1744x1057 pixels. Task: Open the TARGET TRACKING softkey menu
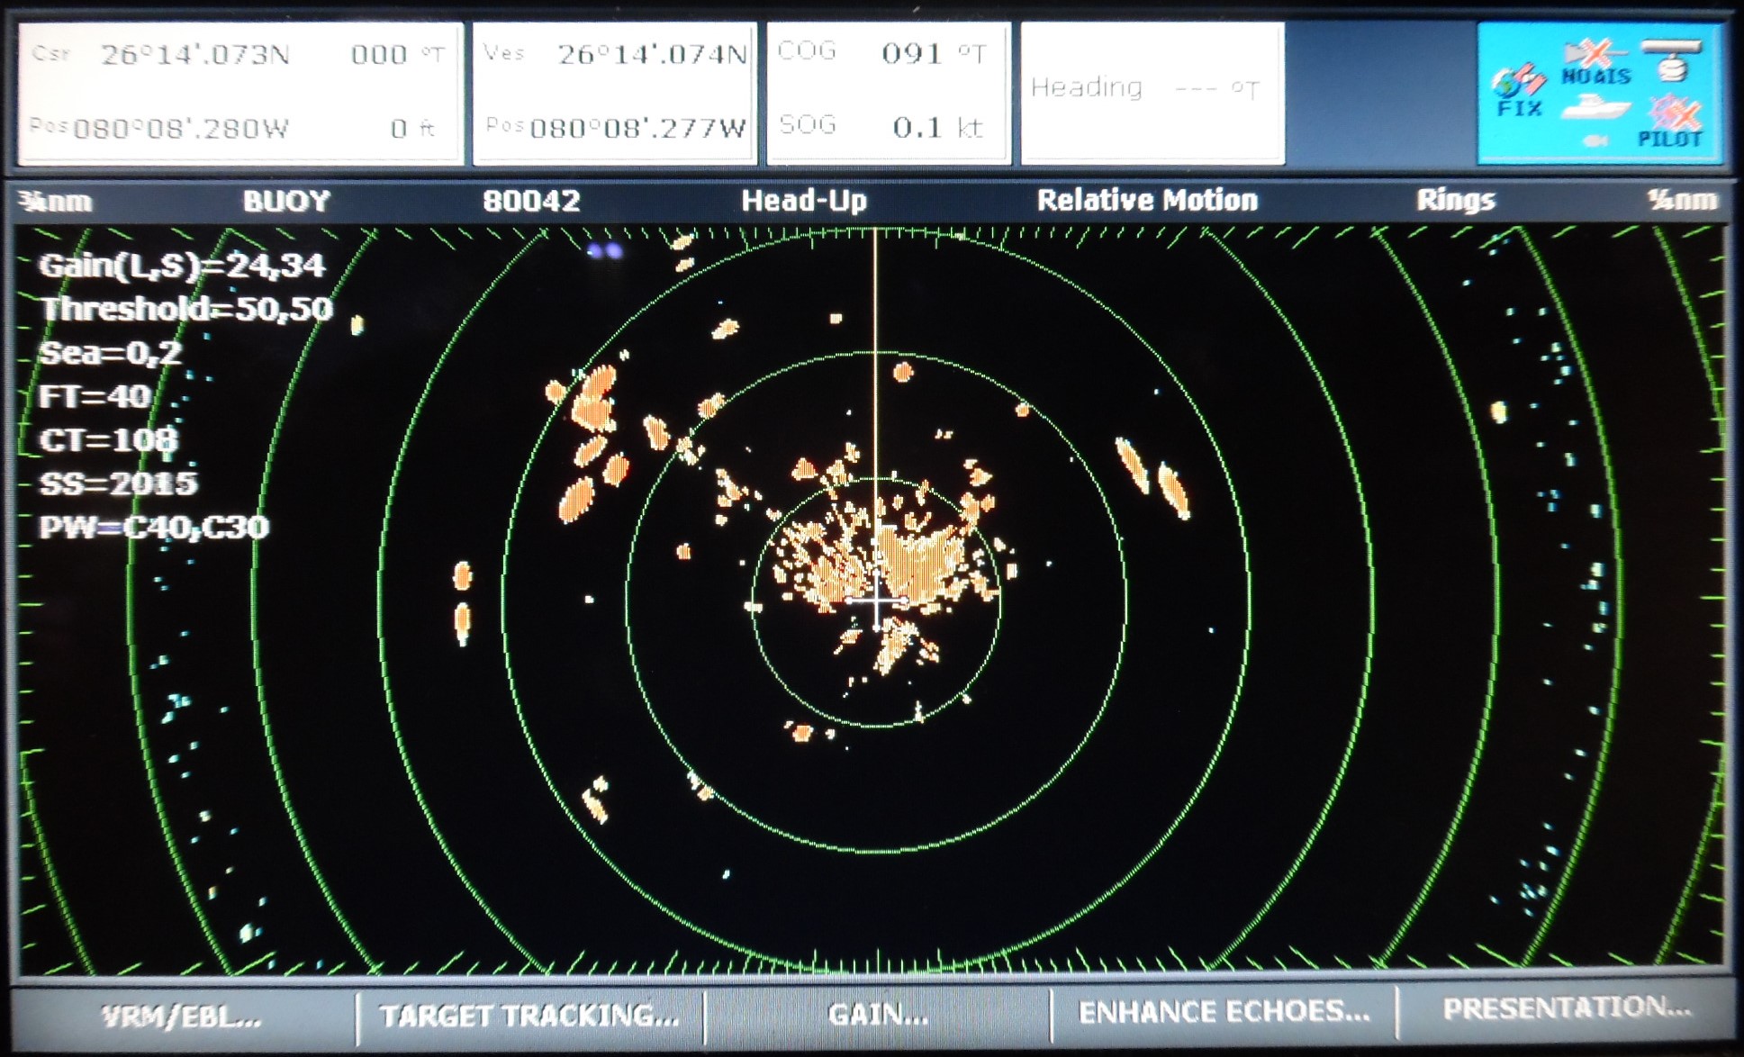529,1016
